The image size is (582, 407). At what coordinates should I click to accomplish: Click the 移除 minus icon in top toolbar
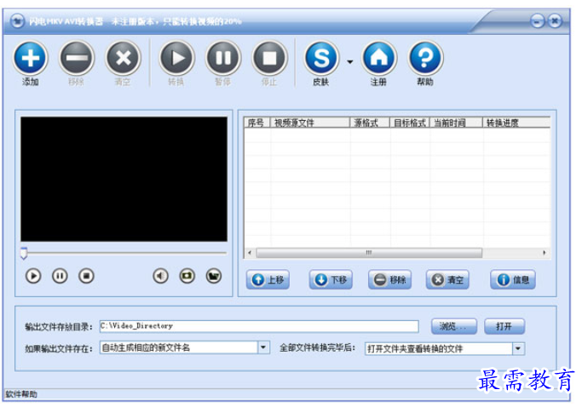pyautogui.click(x=77, y=58)
